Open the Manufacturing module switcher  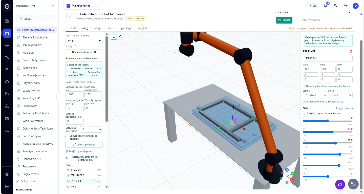(x=82, y=6)
